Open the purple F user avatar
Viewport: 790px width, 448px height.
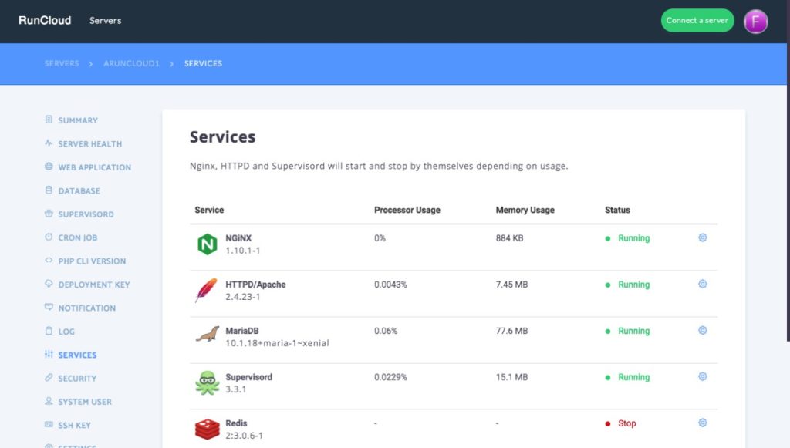(755, 21)
